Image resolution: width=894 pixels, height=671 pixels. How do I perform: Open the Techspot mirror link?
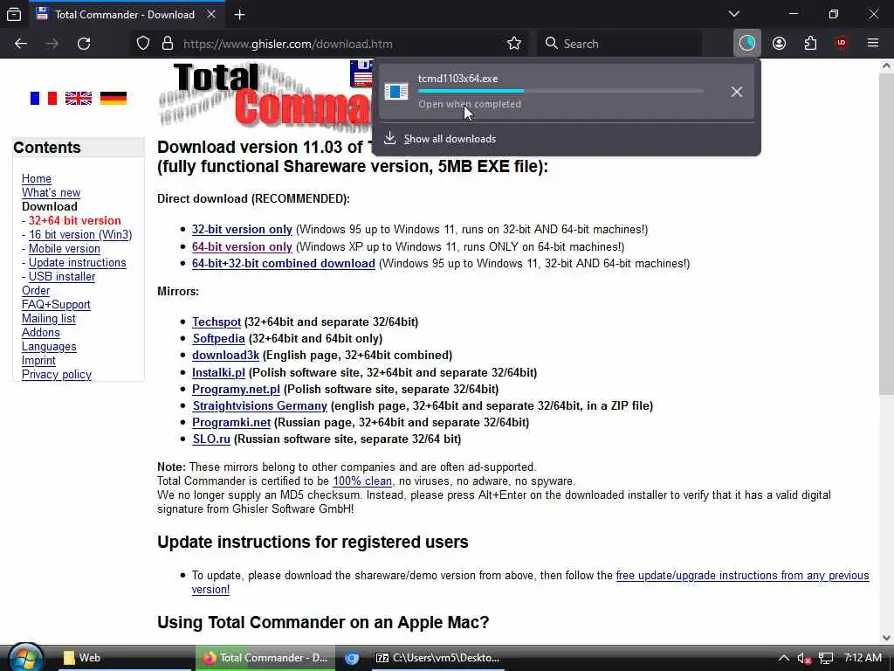click(217, 322)
